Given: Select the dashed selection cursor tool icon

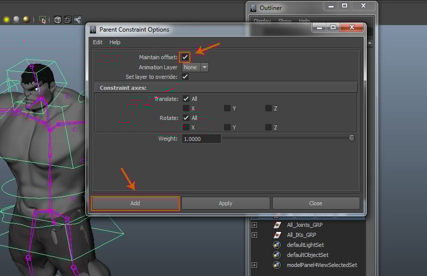Looking at the screenshot, I should (43, 20).
